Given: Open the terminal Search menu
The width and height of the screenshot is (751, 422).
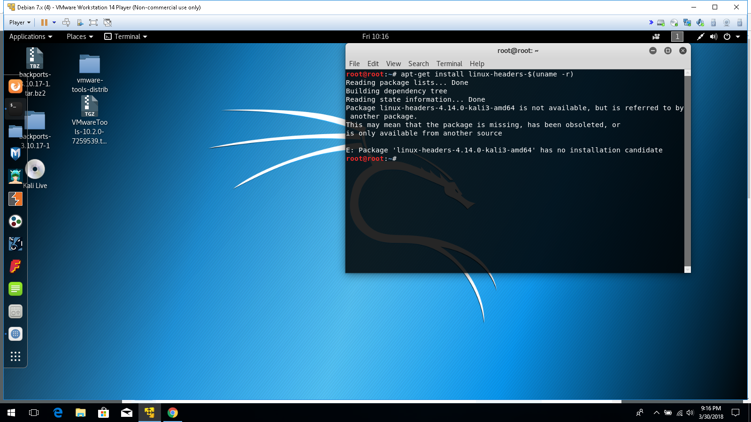Looking at the screenshot, I should [x=418, y=64].
